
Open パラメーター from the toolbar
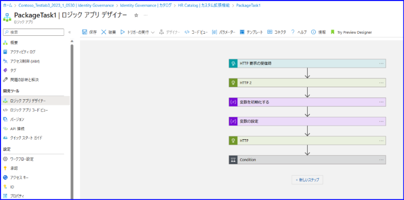tap(224, 32)
